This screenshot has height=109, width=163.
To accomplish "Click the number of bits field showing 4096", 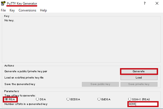I will click(x=143, y=104).
